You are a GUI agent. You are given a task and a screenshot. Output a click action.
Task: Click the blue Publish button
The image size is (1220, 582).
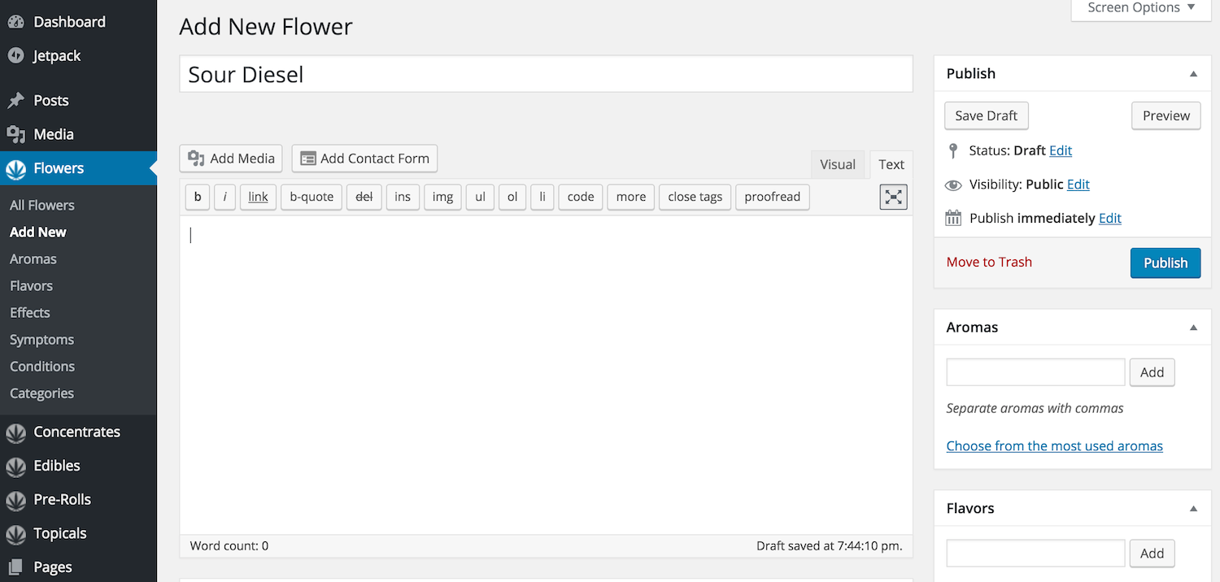click(1165, 263)
